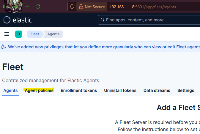Viewport: 200px width, 134px height.
Task: Click the search magnifier icon
Action: pos(103,20)
